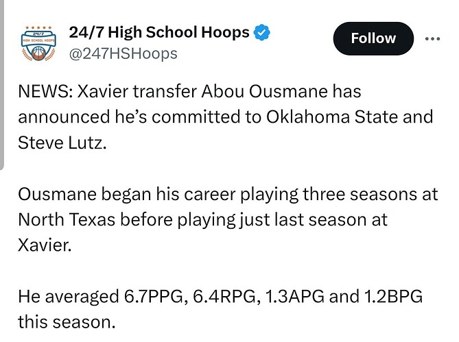Viewport: 459px width, 342px height.
Task: Click the standalone word Xavier. before the stats
Action: (x=45, y=245)
